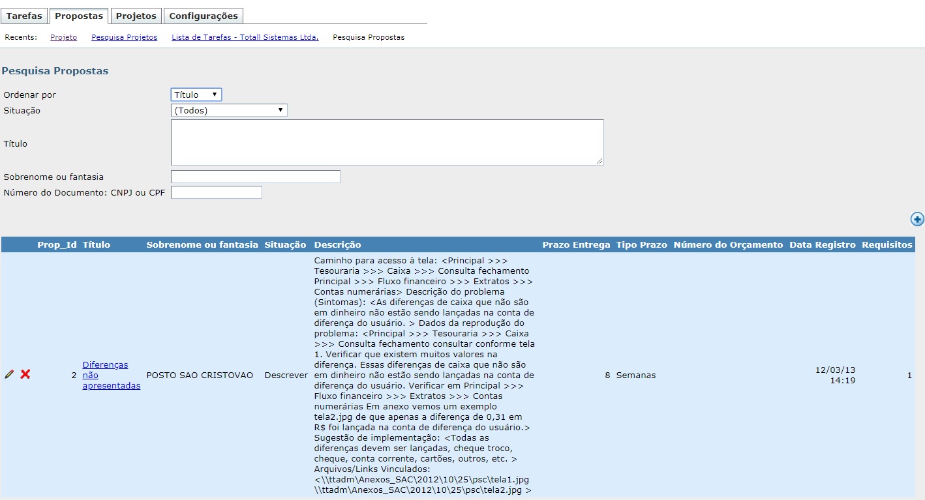This screenshot has width=925, height=500.
Task: Open the Ordenar por Título dropdown
Action: coord(196,95)
